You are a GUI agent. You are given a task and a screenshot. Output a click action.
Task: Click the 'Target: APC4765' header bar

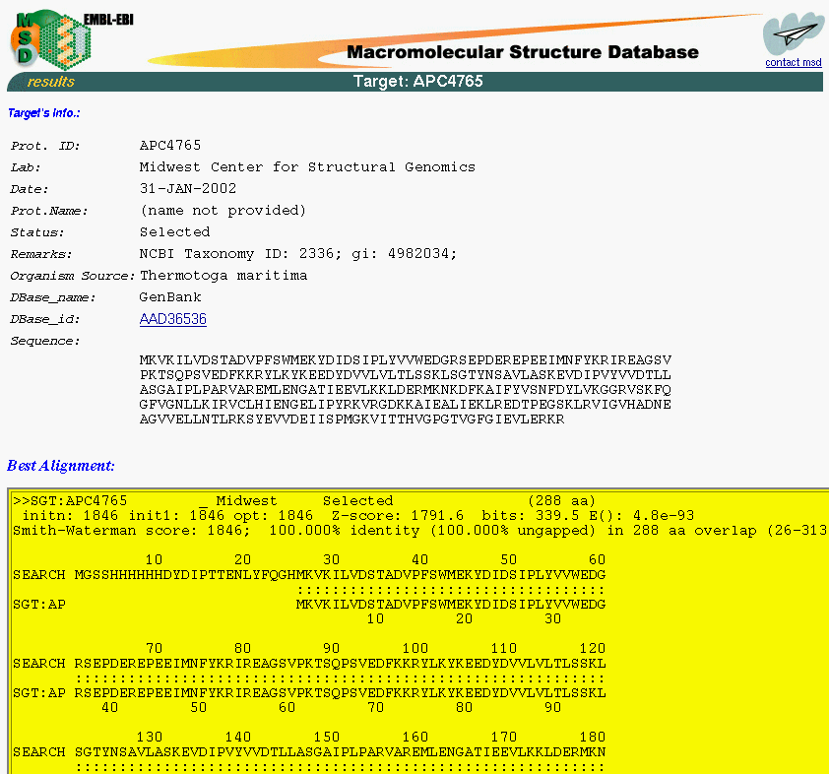coord(417,82)
